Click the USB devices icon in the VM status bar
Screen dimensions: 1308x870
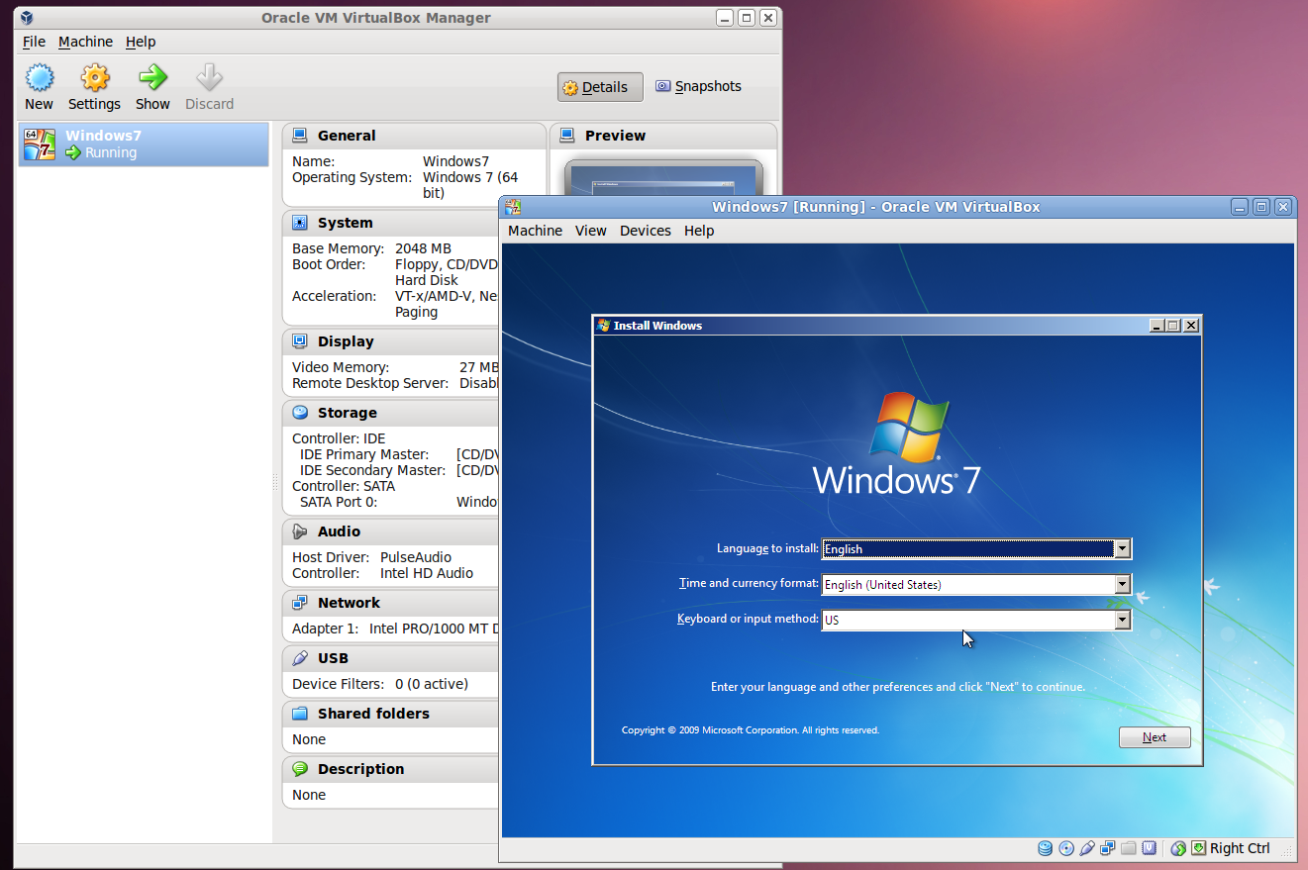click(x=1087, y=848)
